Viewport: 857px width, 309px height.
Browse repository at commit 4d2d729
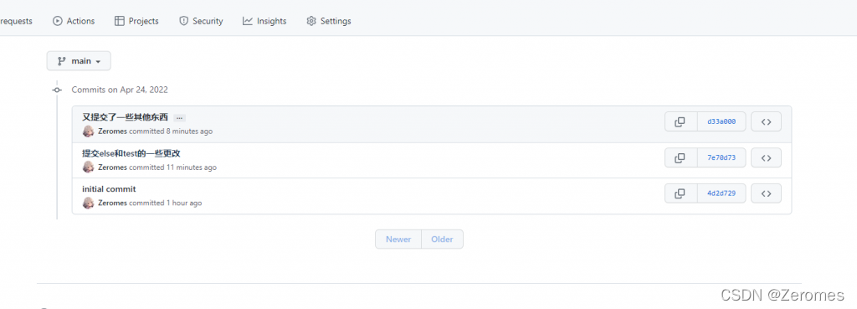point(767,193)
